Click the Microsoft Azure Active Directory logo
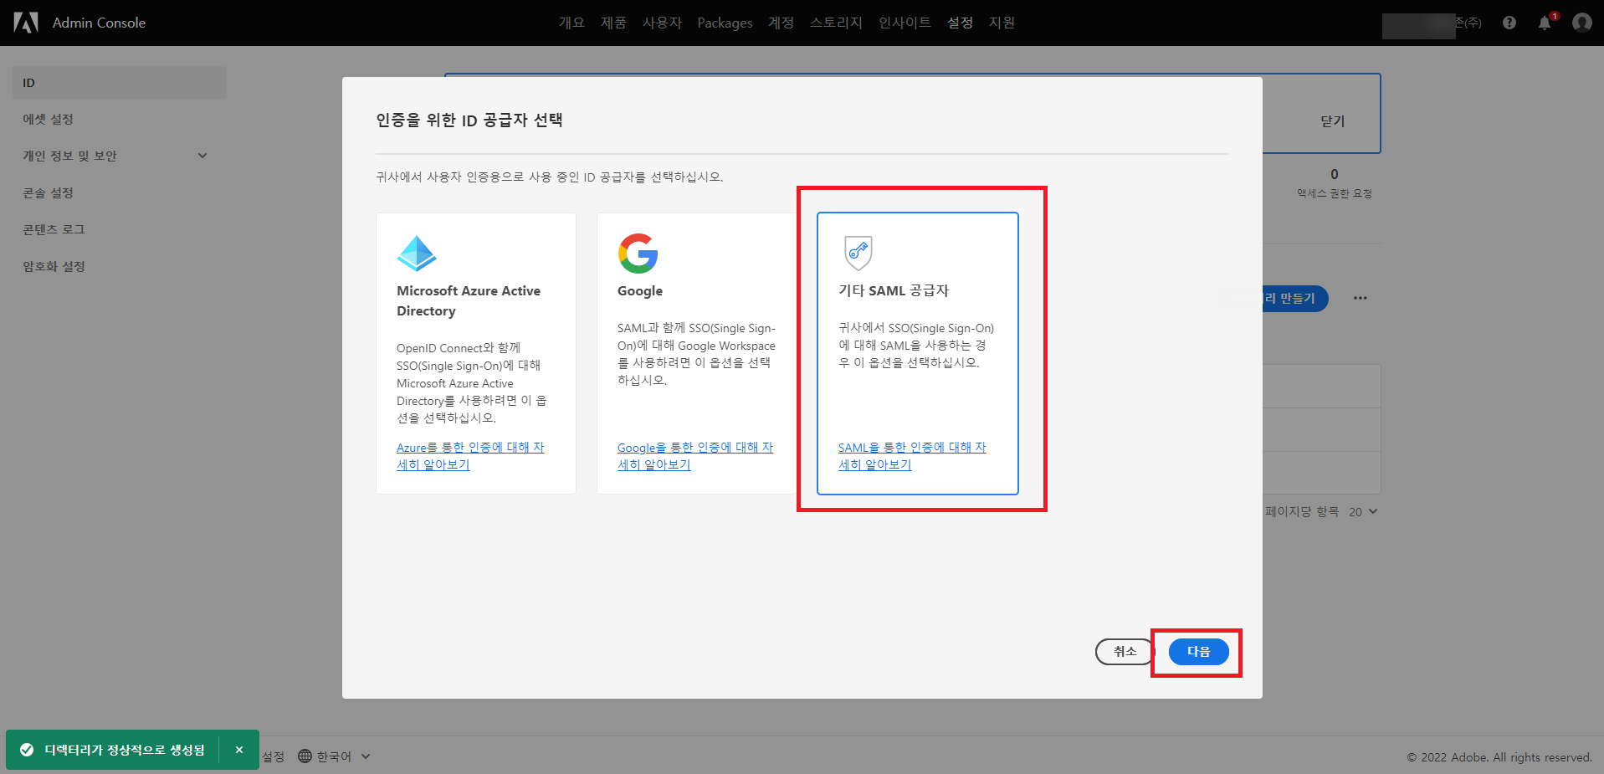Image resolution: width=1604 pixels, height=774 pixels. click(417, 254)
